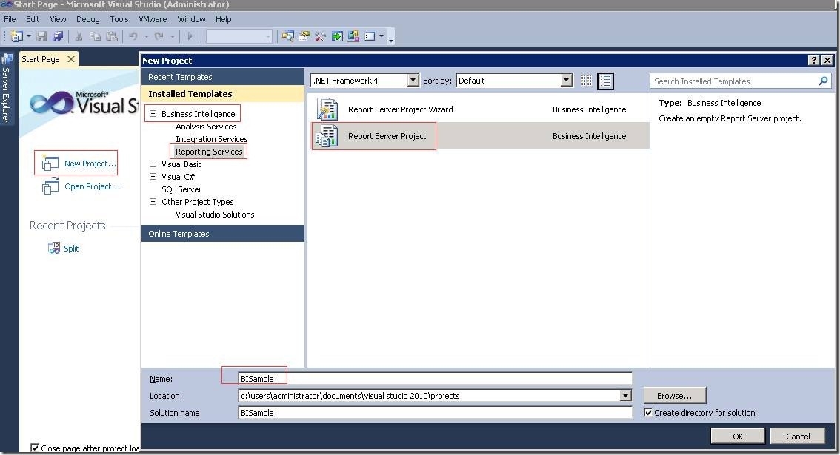Open the New Project icon dropdown arrow
Screen dimensions: 840x455
(x=28, y=36)
